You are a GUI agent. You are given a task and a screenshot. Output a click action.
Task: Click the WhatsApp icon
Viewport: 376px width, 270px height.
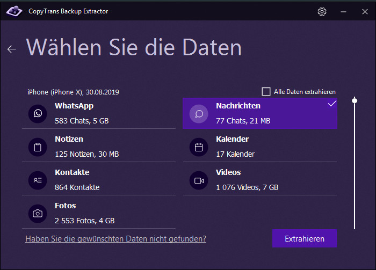point(38,114)
